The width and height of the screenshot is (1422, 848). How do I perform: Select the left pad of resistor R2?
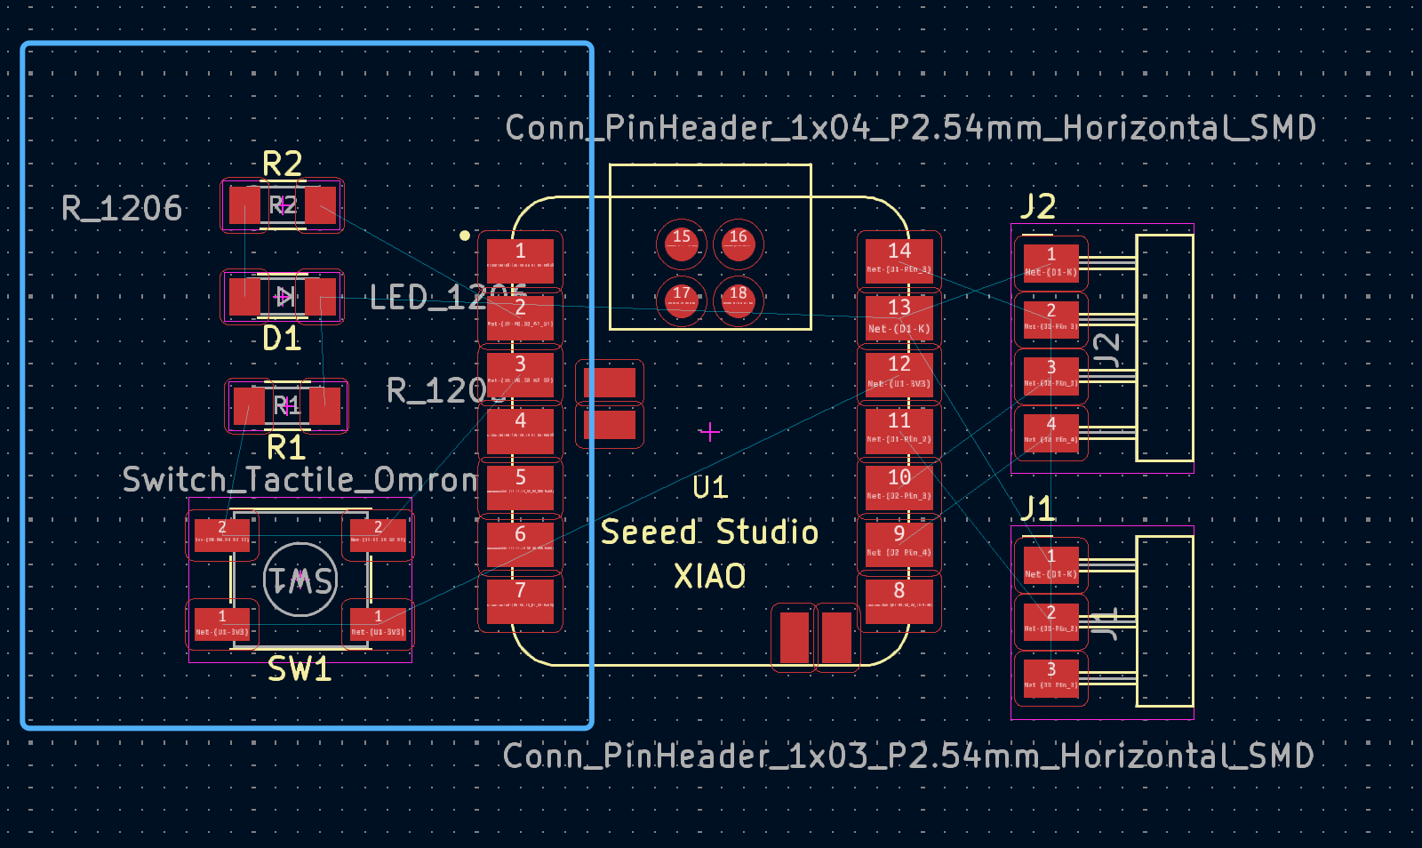pyautogui.click(x=244, y=205)
